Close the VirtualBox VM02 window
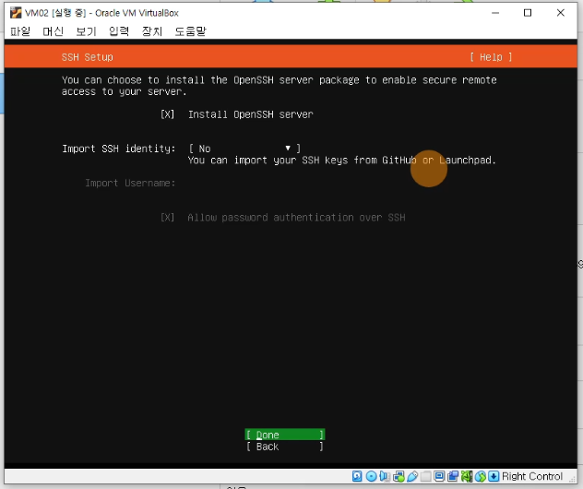Viewport: 583px width, 489px height. [560, 13]
